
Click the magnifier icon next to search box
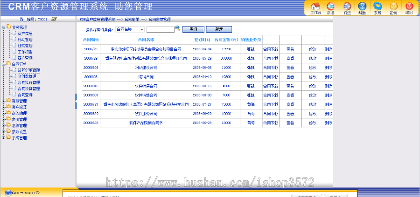coord(178,28)
